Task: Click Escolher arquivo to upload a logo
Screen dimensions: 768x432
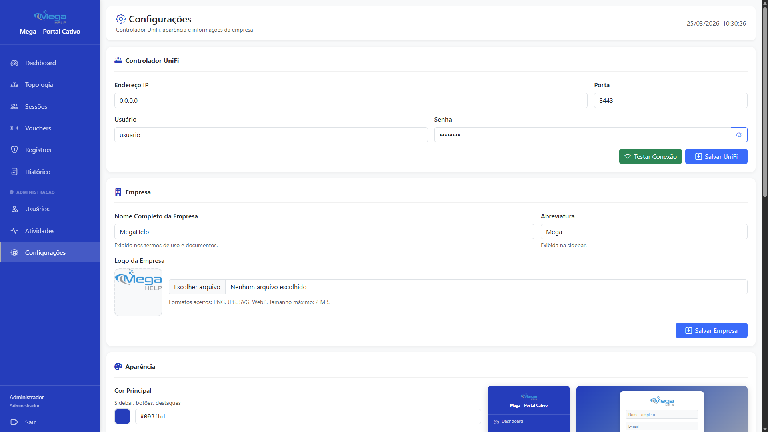Action: (x=197, y=287)
